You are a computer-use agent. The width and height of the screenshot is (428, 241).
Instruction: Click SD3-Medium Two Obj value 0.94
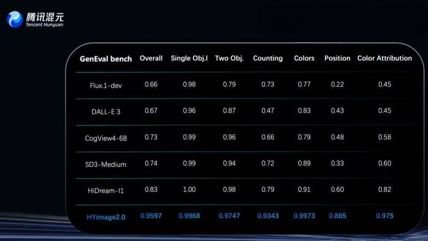tap(229, 163)
